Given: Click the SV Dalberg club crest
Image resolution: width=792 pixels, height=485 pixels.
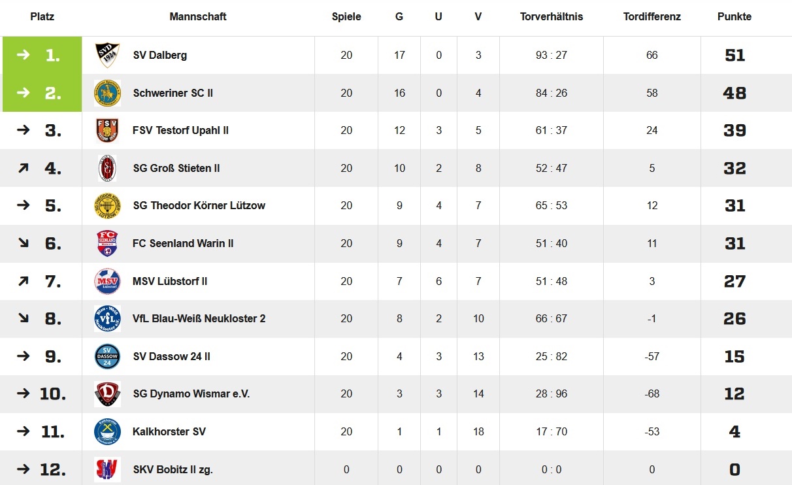Looking at the screenshot, I should coord(107,55).
